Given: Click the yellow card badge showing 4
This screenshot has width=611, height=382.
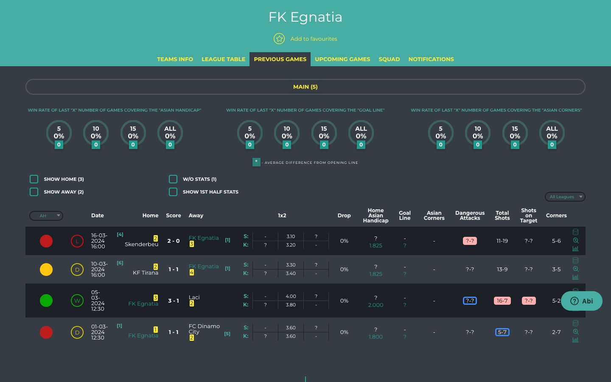Looking at the screenshot, I should [192, 272].
